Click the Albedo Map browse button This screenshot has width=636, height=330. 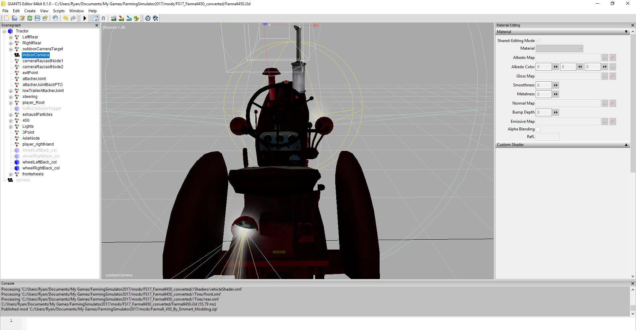(x=605, y=58)
